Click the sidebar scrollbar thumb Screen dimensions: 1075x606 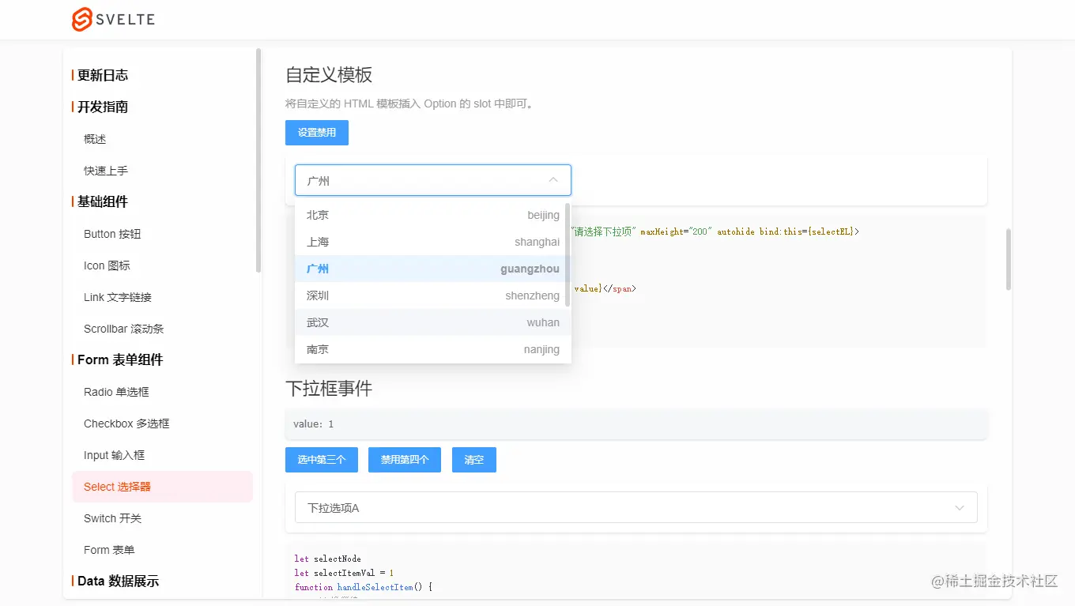coord(258,160)
